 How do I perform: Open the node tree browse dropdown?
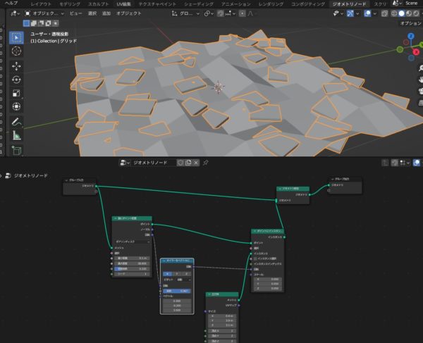(125, 163)
